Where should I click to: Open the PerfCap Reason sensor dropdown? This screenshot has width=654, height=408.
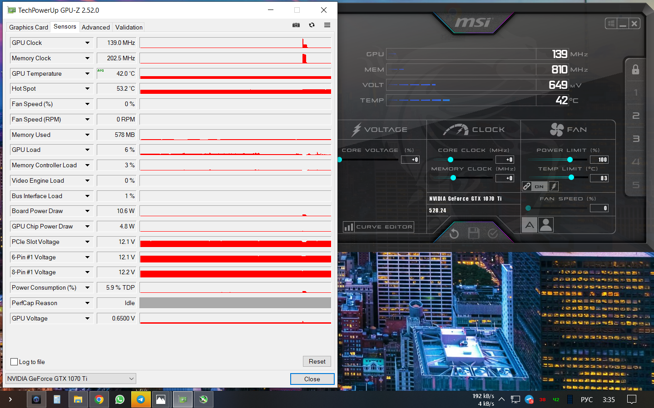point(87,303)
